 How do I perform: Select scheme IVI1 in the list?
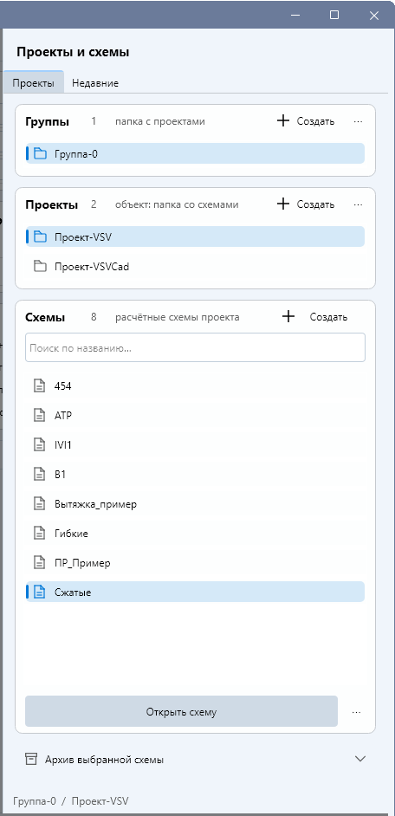pos(195,444)
